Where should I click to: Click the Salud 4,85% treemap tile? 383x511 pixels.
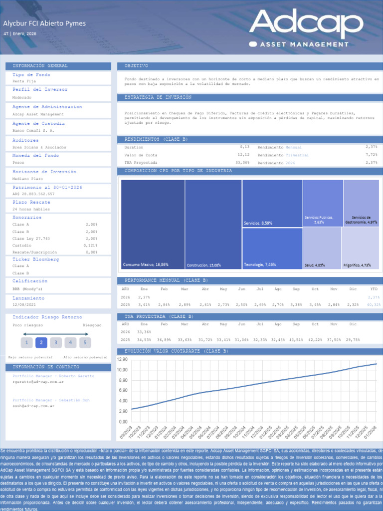322,249
